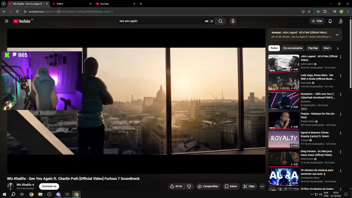Open options for Guztynero video

pos(340,94)
